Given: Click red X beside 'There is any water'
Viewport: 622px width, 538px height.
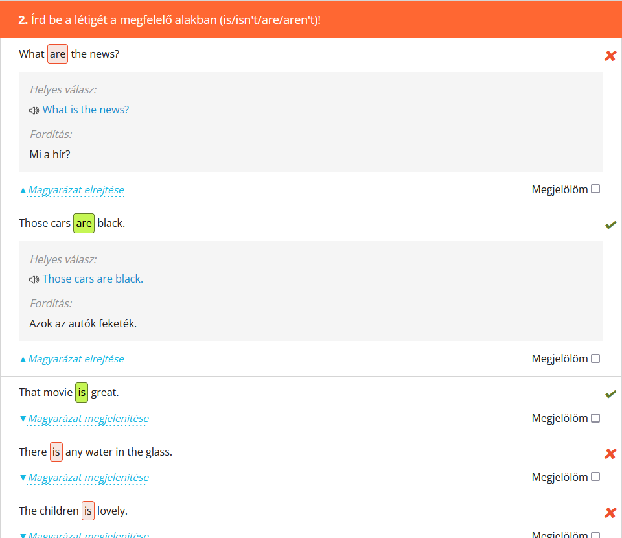Looking at the screenshot, I should [610, 454].
